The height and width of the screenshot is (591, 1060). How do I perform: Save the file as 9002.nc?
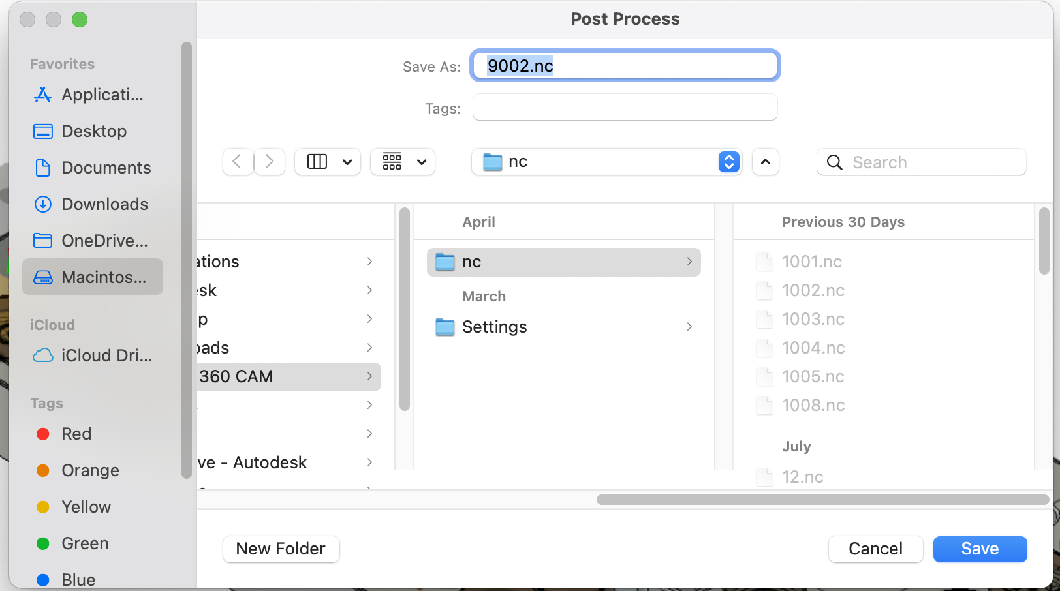[980, 549]
